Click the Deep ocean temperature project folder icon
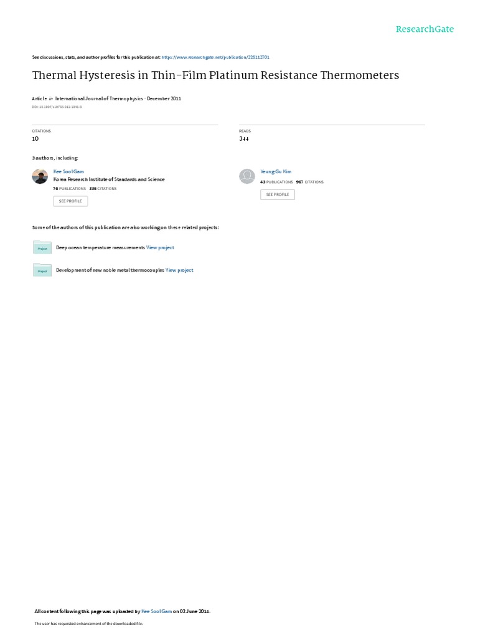This screenshot has width=478, height=638. [42, 247]
